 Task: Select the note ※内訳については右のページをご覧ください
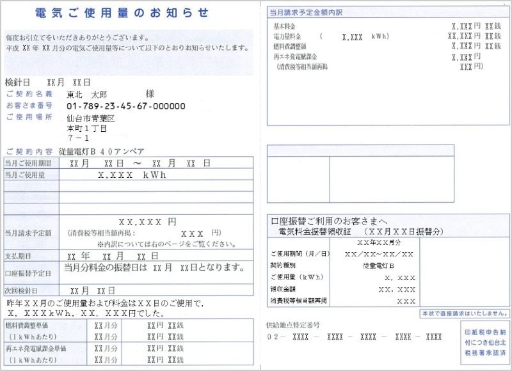tap(166, 244)
